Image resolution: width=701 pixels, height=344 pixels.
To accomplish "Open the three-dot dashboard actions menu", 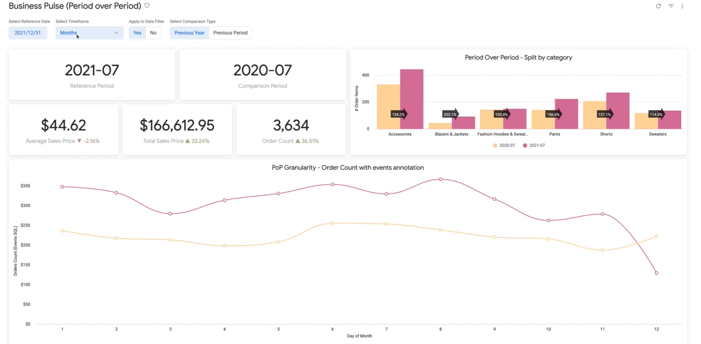I will [x=682, y=6].
